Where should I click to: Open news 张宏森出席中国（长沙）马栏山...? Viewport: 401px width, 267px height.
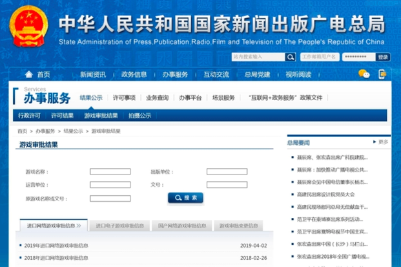(x=332, y=244)
